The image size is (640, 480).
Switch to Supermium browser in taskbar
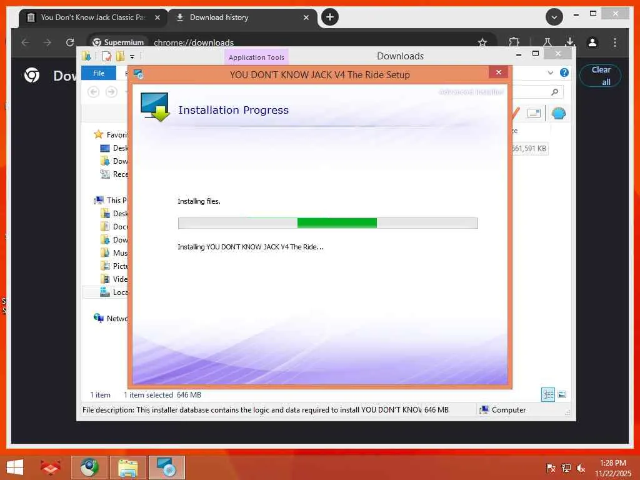(x=89, y=467)
